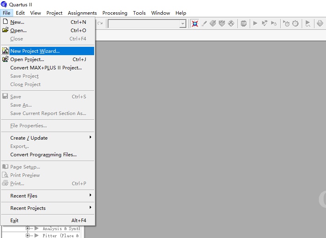This screenshot has height=238, width=326.
Task: Click the play icon with small clock
Action: click(x=274, y=23)
